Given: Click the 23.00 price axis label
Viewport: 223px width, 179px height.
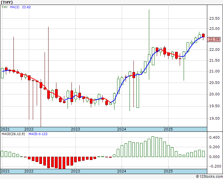Looking at the screenshot, I should click(214, 29).
